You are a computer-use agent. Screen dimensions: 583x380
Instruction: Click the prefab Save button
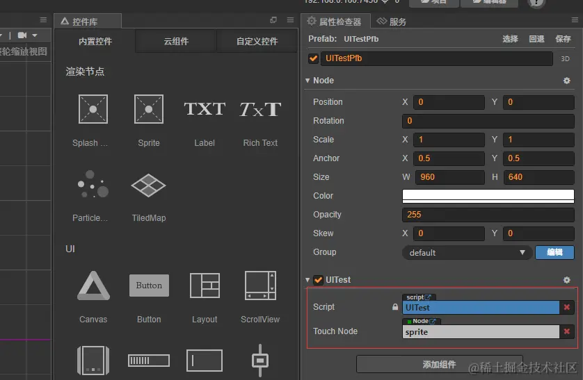(563, 39)
